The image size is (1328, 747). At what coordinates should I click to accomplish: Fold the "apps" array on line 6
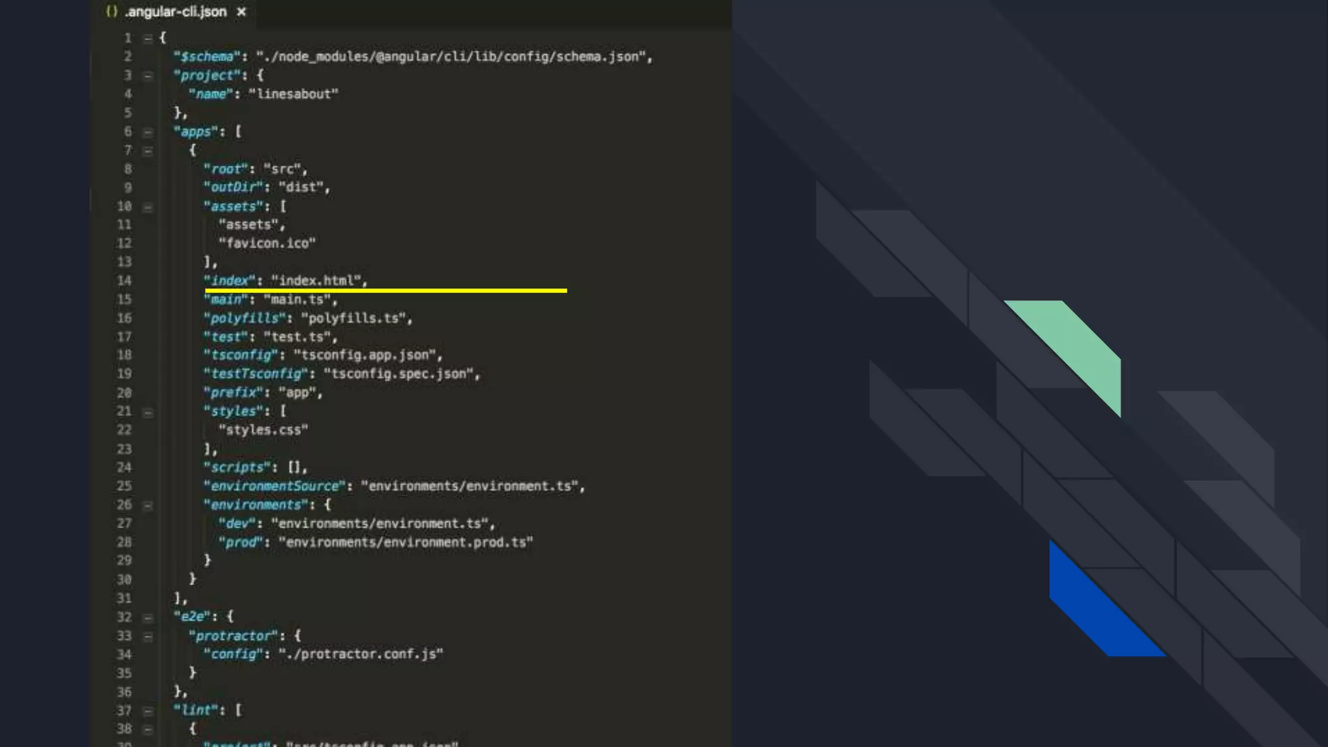click(x=148, y=132)
